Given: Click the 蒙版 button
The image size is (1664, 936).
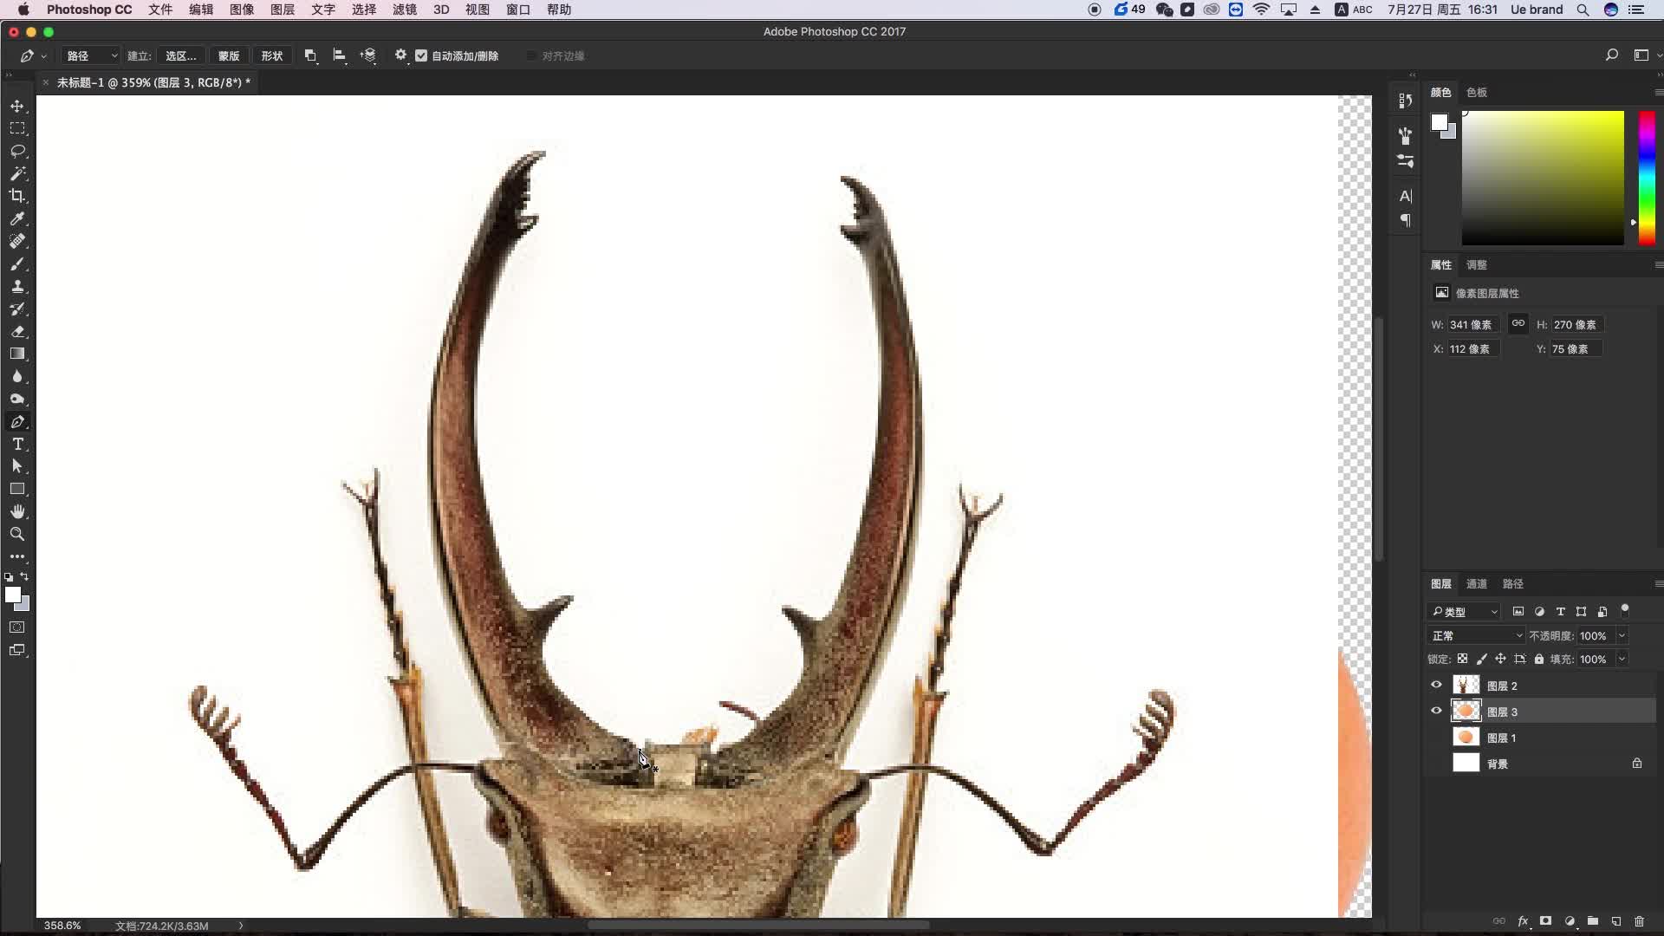Looking at the screenshot, I should (x=229, y=55).
